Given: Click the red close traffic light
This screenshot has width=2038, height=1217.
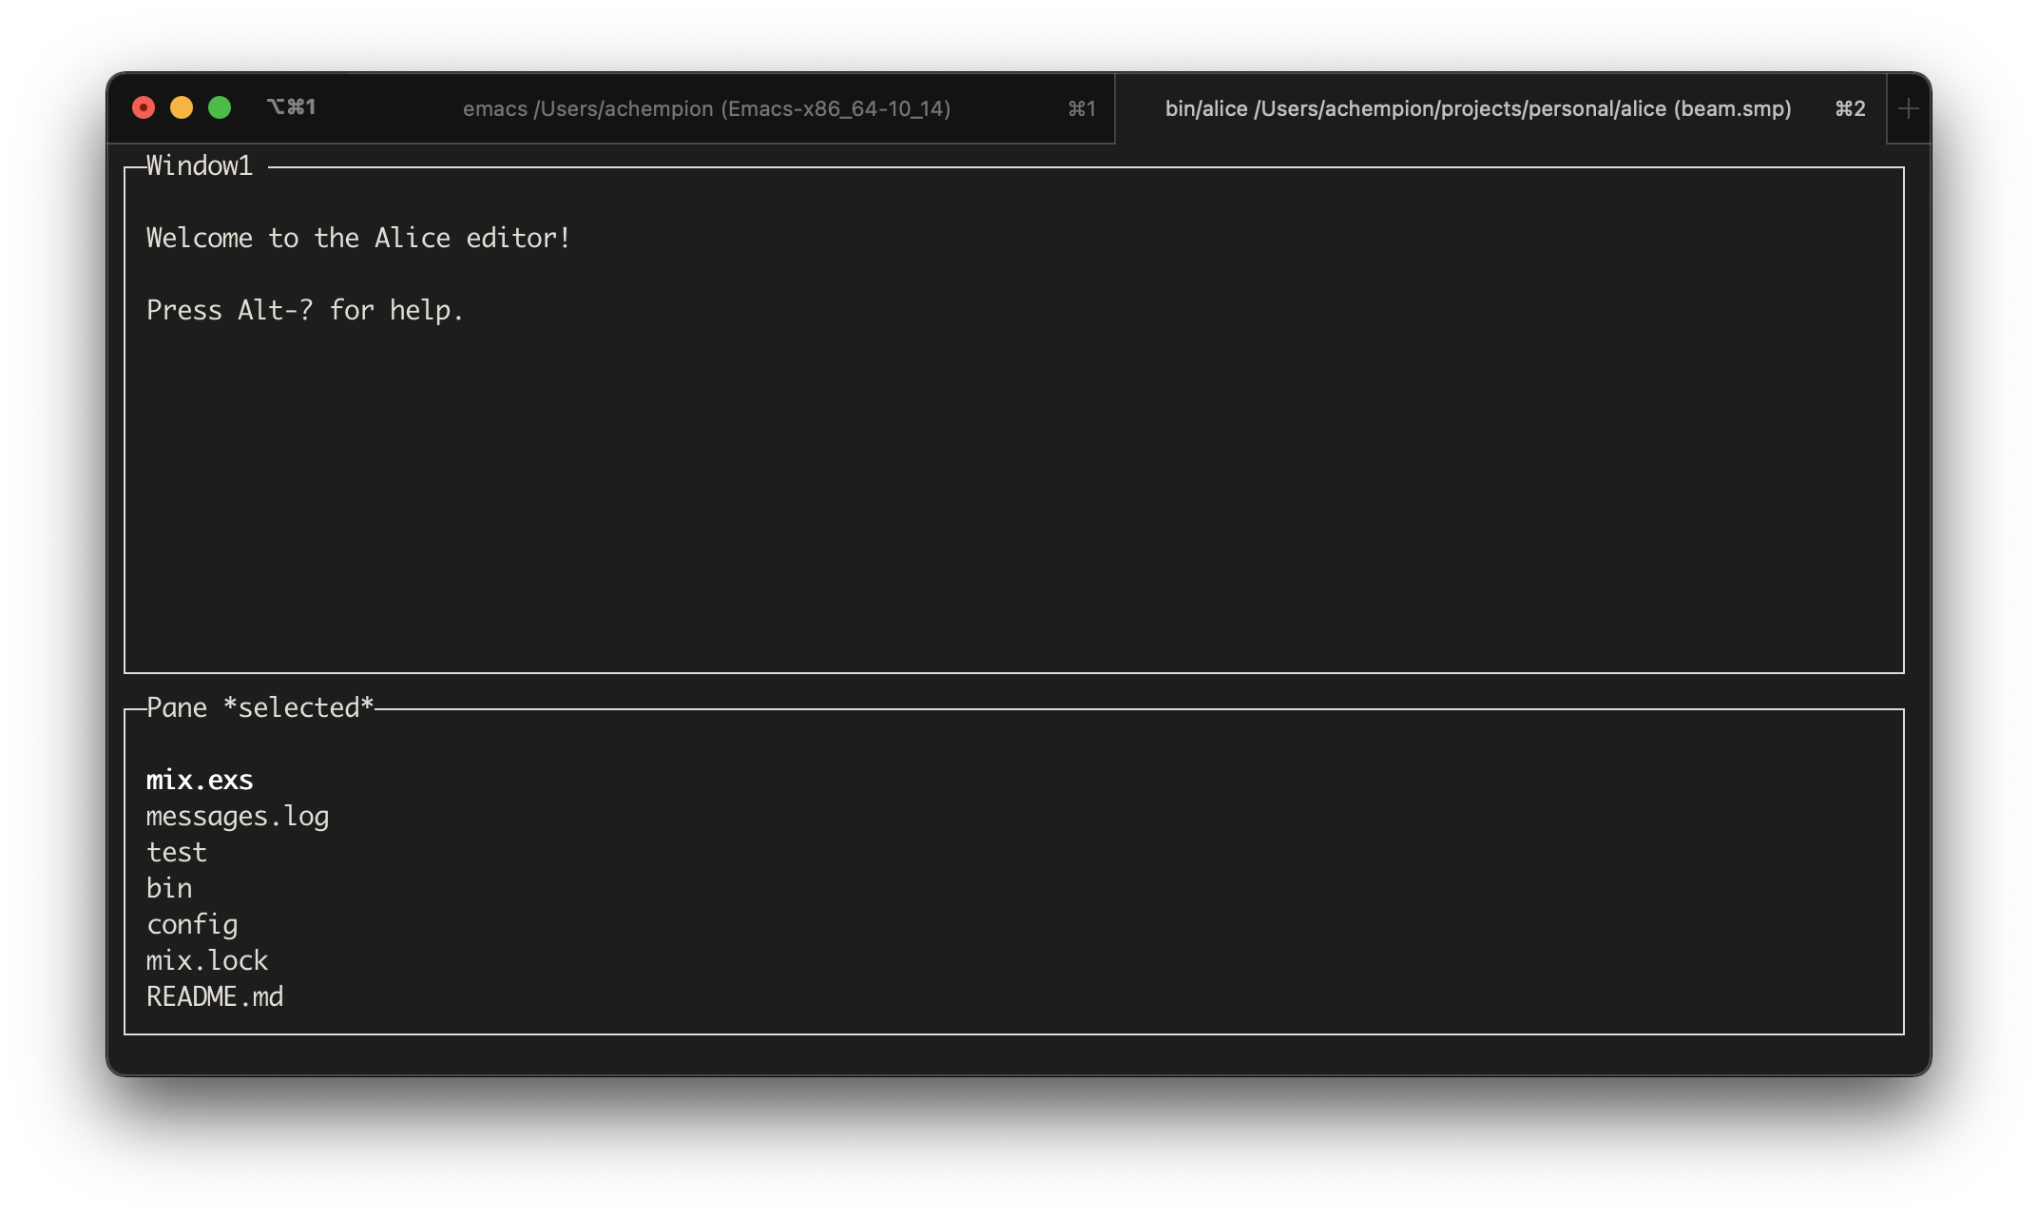Looking at the screenshot, I should (x=144, y=108).
